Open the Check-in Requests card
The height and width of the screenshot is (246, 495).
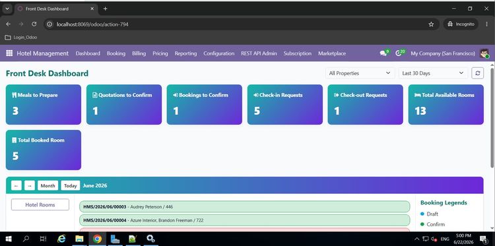[284, 104]
